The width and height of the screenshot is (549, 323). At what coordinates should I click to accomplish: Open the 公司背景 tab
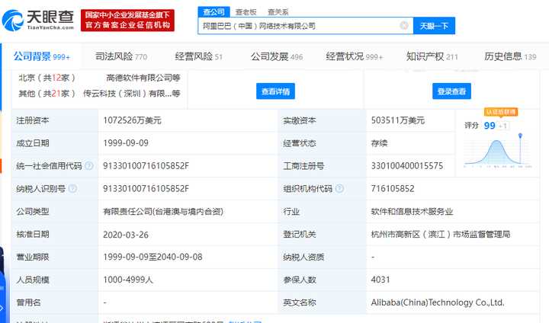[x=42, y=56]
